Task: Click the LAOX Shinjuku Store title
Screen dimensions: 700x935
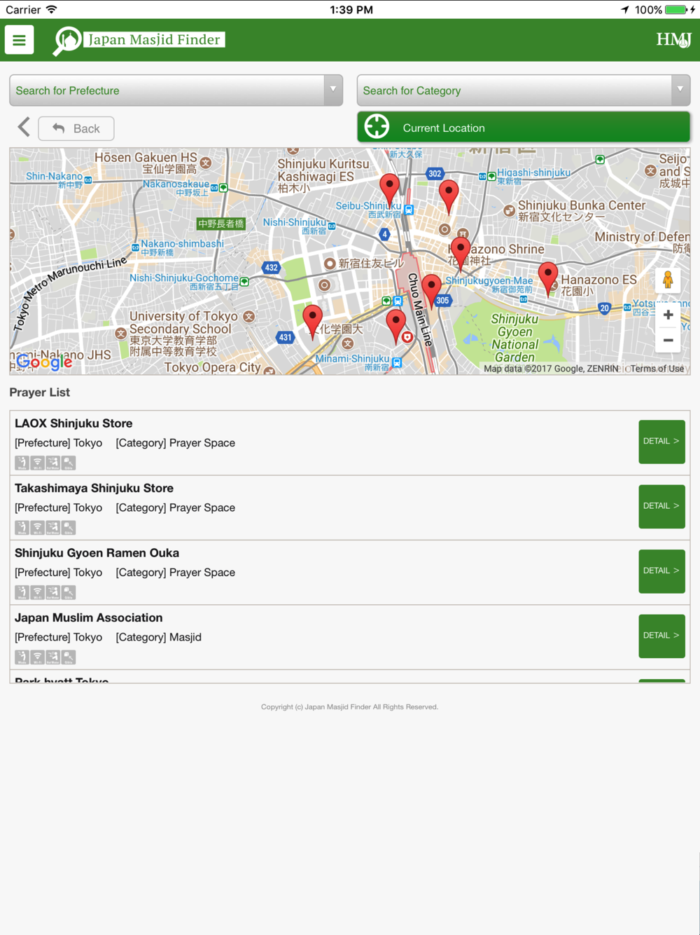Action: [x=73, y=423]
